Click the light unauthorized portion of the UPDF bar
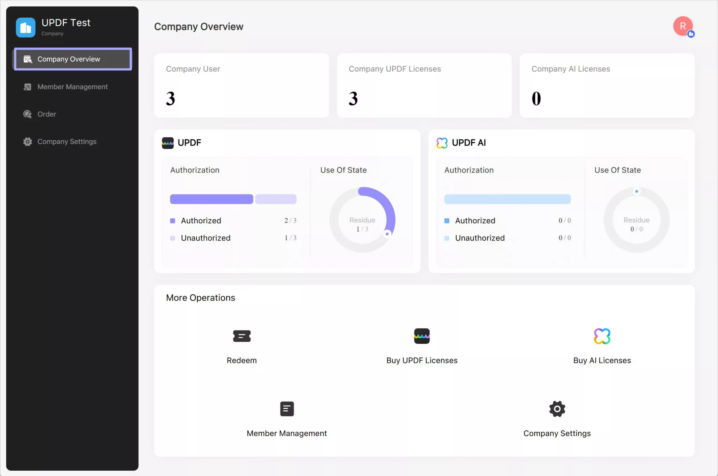Screen dimensions: 718x476 pos(276,199)
